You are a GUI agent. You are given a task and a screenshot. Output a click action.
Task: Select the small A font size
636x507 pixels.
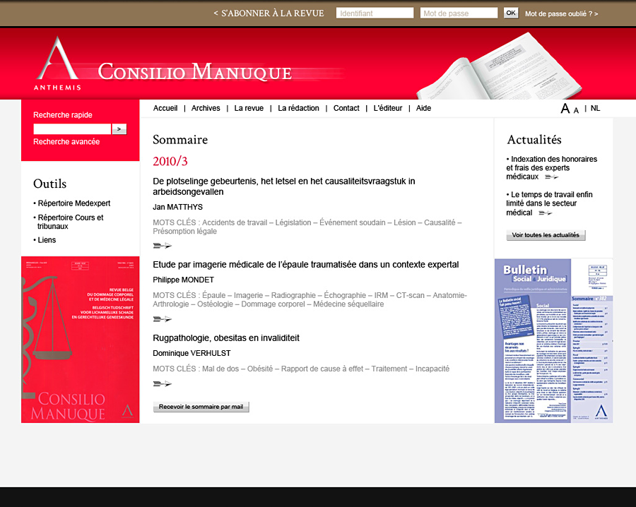(x=576, y=110)
